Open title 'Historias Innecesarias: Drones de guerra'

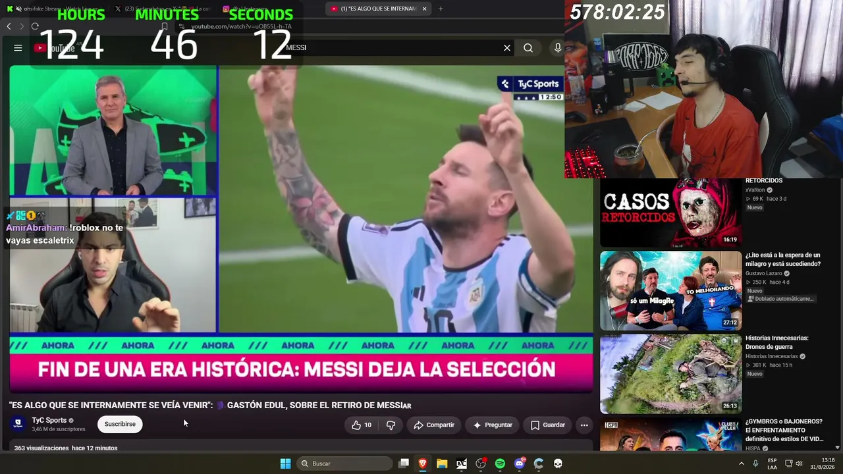click(x=777, y=342)
